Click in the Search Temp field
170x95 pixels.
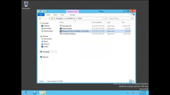pyautogui.click(x=120, y=18)
